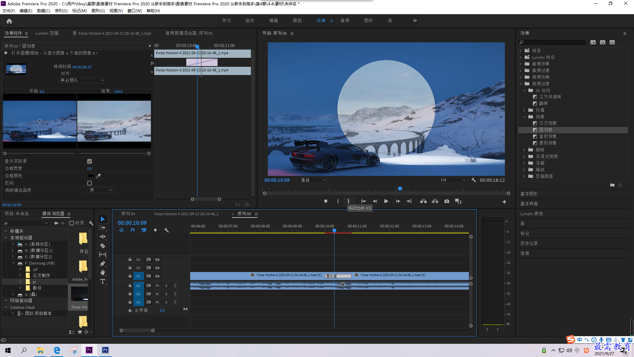
Task: Expand the 溶解 transitions folder
Action: click(x=524, y=163)
